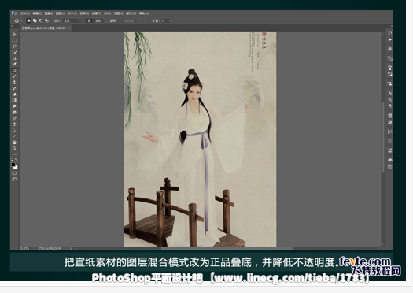
Task: Select the Eyedropper tool
Action: [x=14, y=65]
